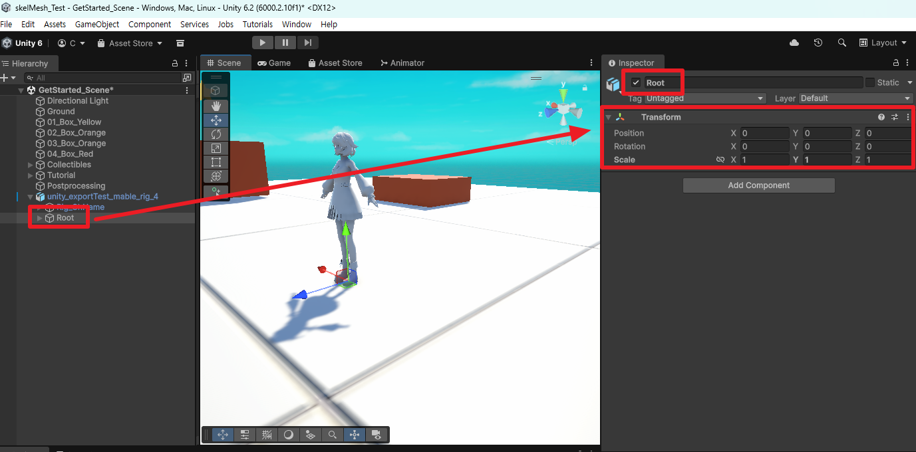Select the Rotate tool in scene toolbar
This screenshot has width=916, height=452.
pos(216,134)
